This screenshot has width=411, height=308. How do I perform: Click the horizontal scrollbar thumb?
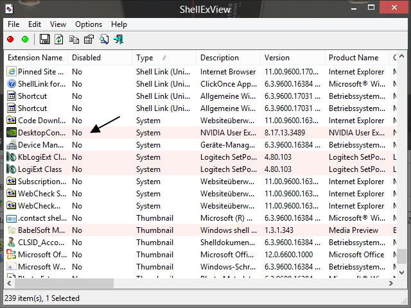point(64,283)
